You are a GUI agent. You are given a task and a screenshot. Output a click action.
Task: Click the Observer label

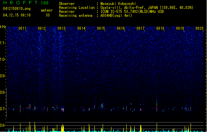(67, 4)
